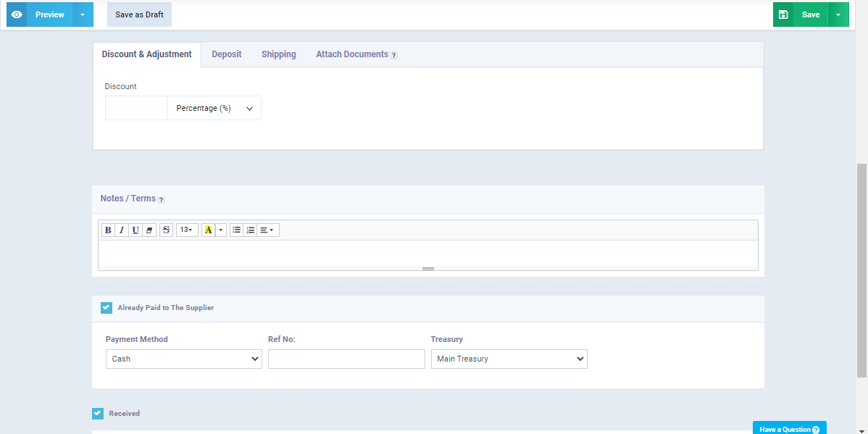Click the Save as Draft button
The image size is (868, 434).
coord(139,14)
